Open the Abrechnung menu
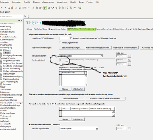The height and width of the screenshot is (140, 153). pyautogui.click(x=62, y=2)
